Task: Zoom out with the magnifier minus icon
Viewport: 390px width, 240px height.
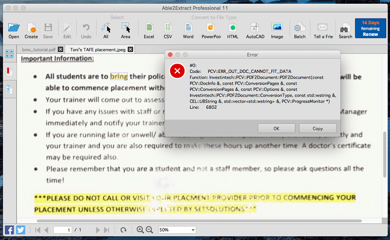Action: click(x=149, y=230)
